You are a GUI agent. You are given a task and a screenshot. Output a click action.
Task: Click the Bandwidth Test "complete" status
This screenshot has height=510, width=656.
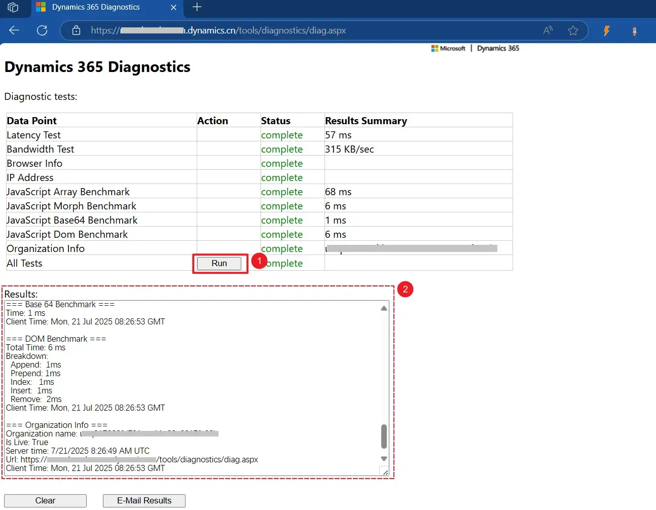pyautogui.click(x=282, y=149)
